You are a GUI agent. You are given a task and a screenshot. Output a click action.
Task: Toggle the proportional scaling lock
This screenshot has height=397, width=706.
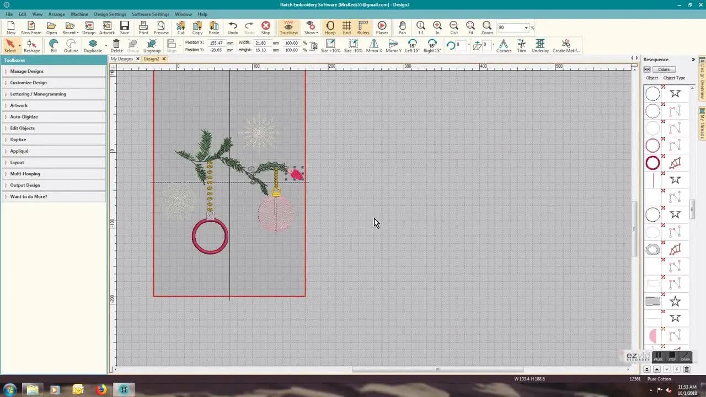coord(314,46)
